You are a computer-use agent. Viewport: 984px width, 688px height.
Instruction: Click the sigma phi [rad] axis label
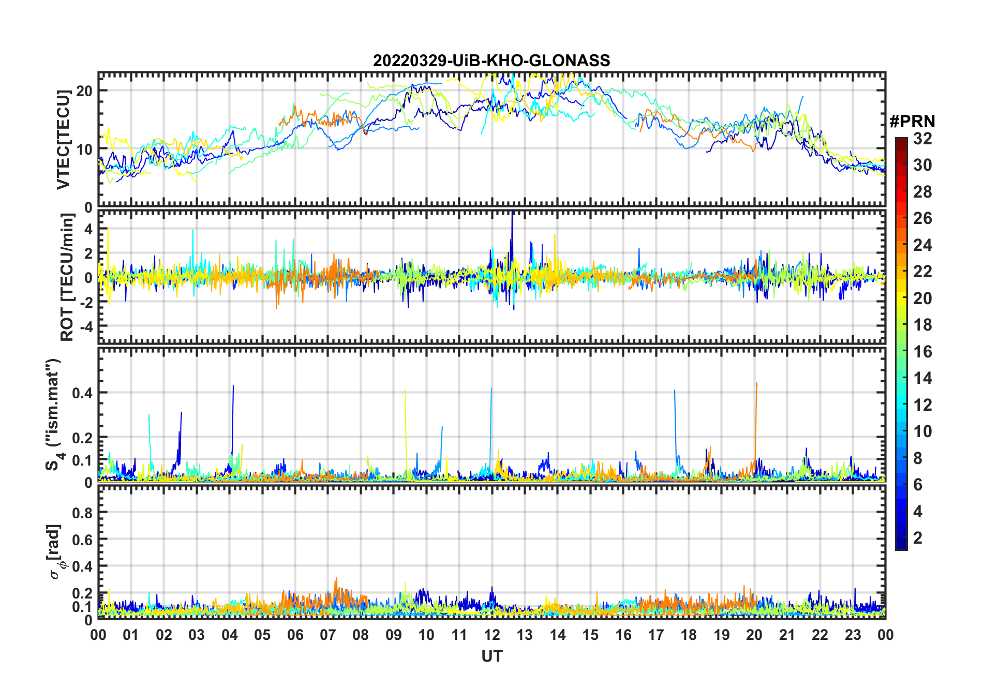(55, 551)
